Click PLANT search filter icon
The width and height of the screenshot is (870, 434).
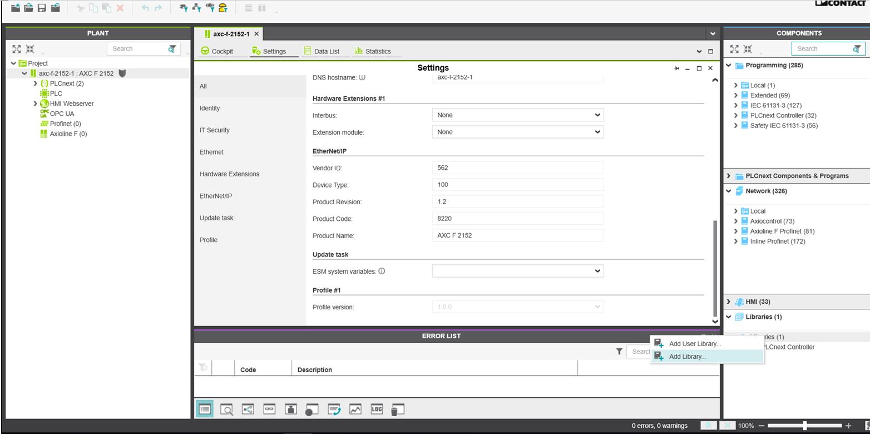pos(172,49)
